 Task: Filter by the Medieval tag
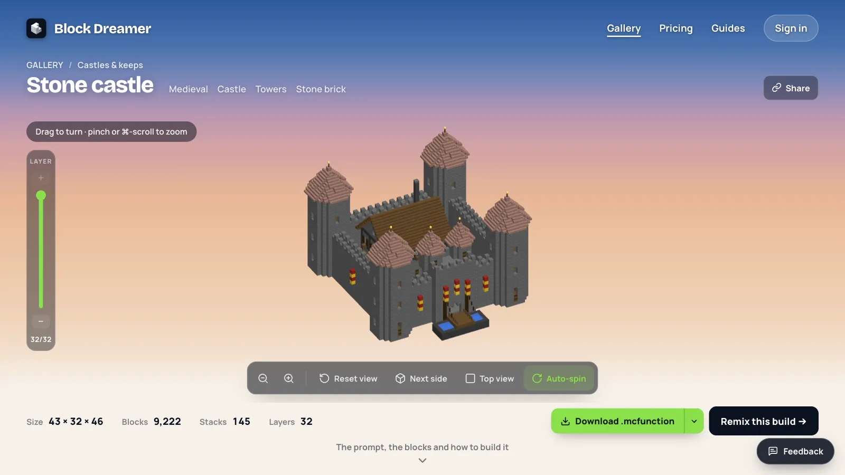[189, 89]
